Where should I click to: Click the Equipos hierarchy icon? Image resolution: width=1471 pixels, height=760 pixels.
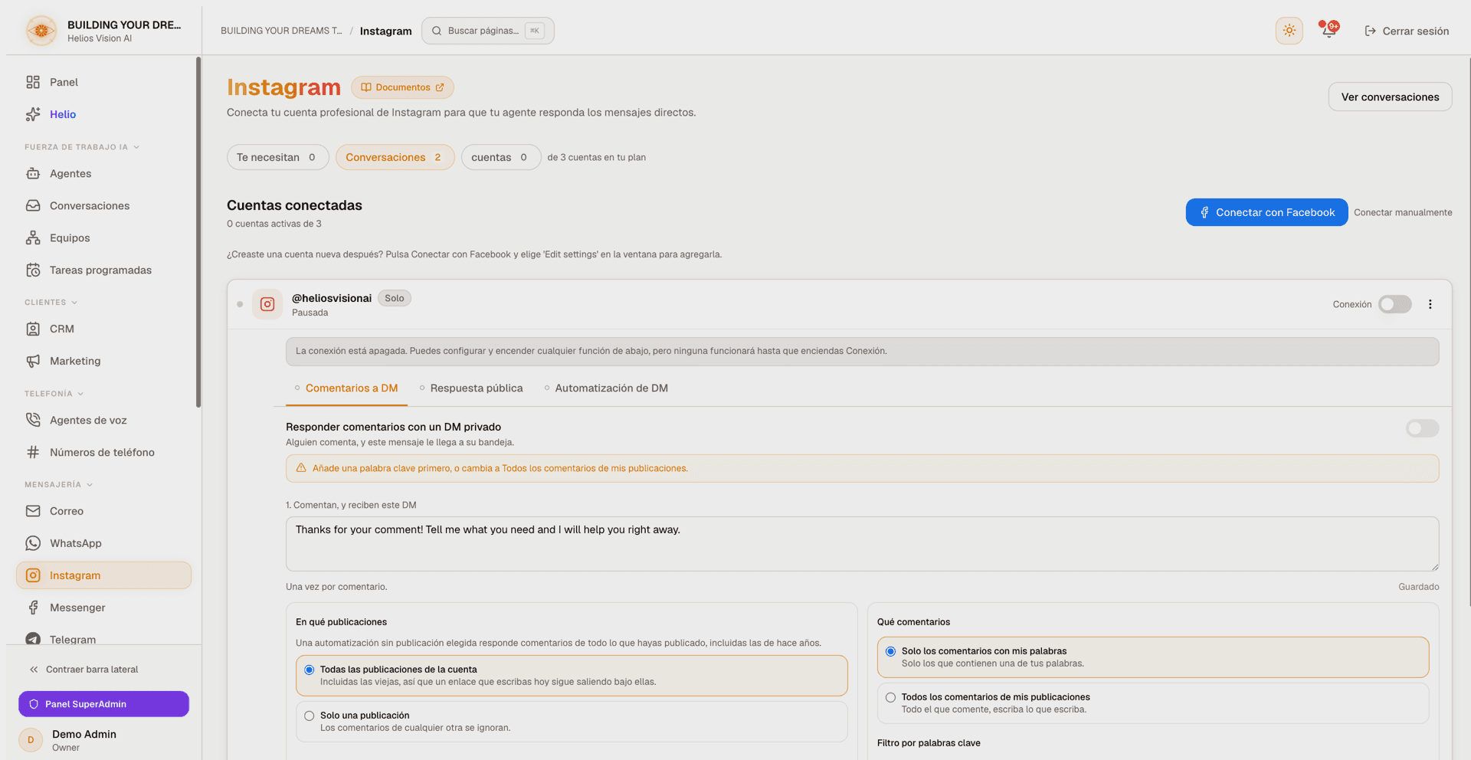point(33,237)
